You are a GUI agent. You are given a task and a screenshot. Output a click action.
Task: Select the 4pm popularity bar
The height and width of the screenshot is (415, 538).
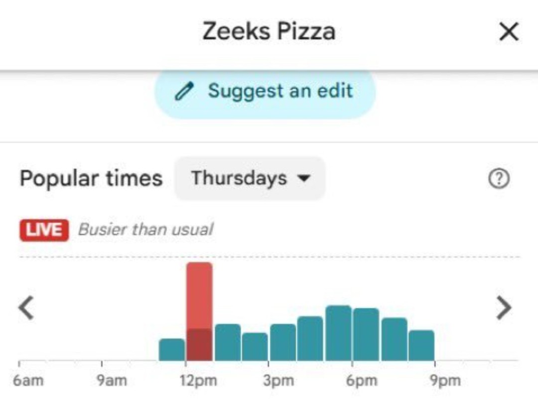[310, 338]
